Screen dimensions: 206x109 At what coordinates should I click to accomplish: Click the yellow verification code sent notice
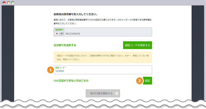(x=103, y=57)
